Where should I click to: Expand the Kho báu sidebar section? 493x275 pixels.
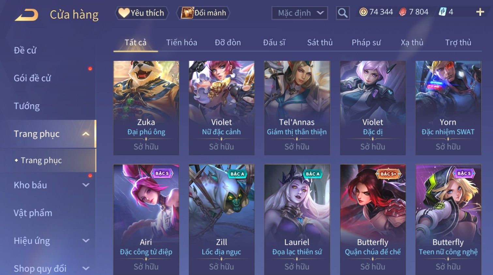pyautogui.click(x=86, y=185)
